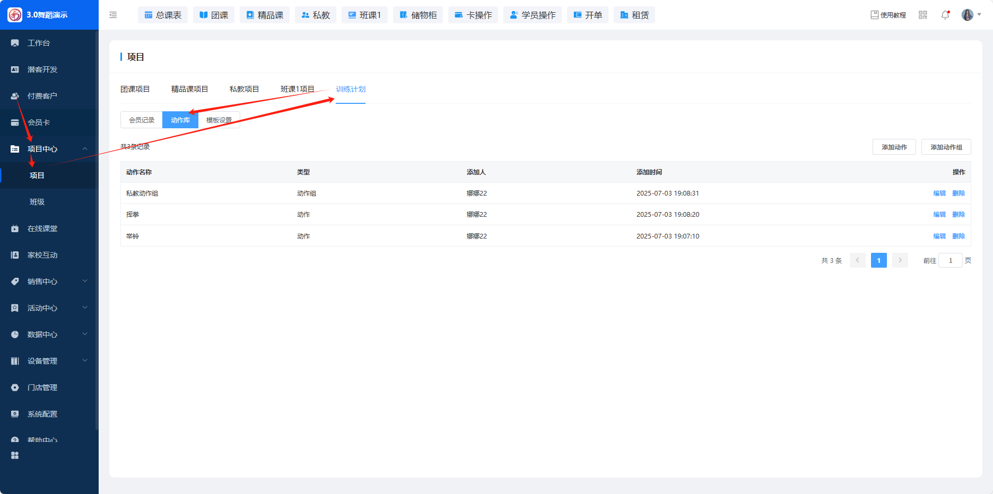Switch to 私教项目 tab
Viewport: 993px width, 494px height.
[x=244, y=89]
